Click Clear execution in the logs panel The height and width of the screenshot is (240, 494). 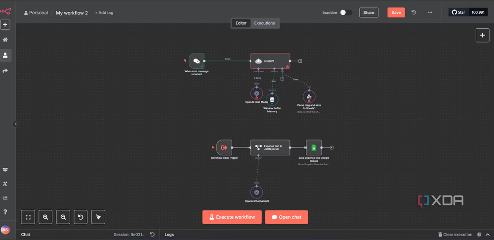pos(455,235)
